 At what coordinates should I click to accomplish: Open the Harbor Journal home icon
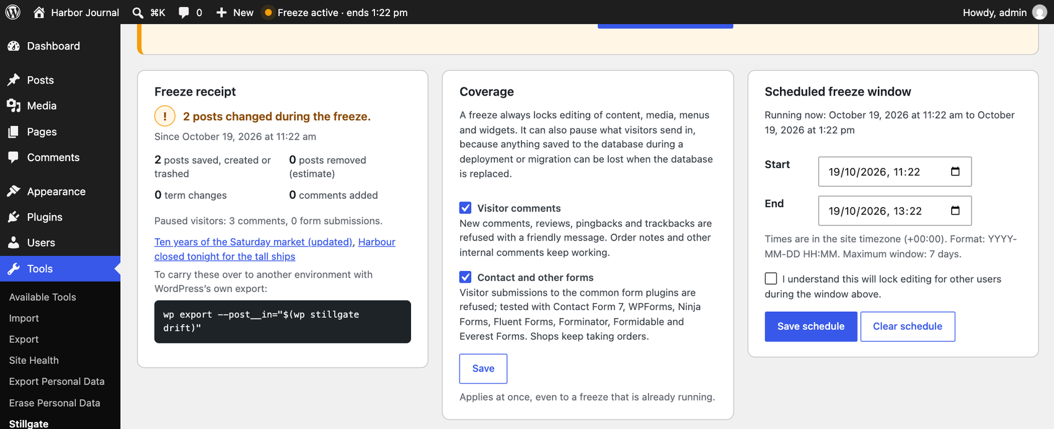click(x=39, y=12)
